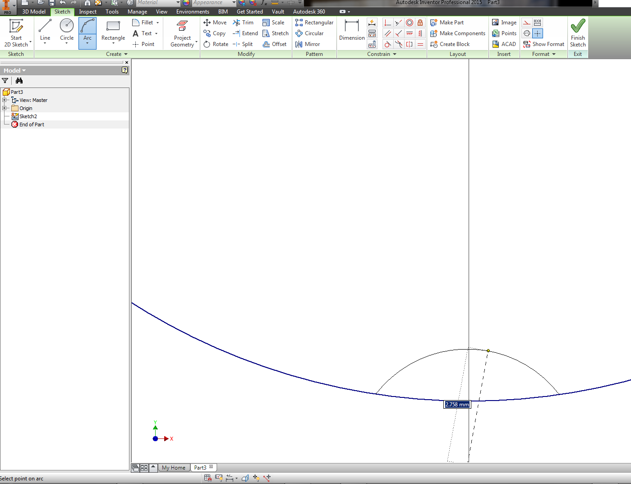Apply Equal constraint
The width and height of the screenshot is (631, 484).
point(420,44)
